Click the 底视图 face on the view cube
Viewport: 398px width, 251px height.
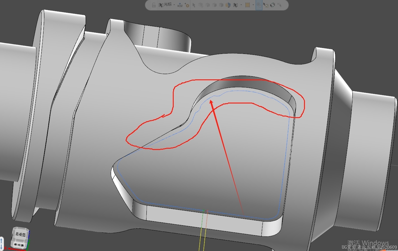click(19, 245)
